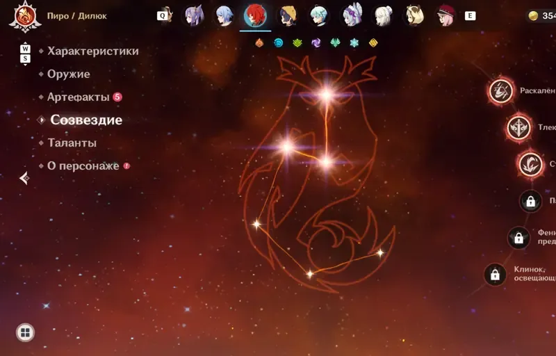The height and width of the screenshot is (356, 556).
Task: Open the О персонаже tab
Action: tap(83, 165)
